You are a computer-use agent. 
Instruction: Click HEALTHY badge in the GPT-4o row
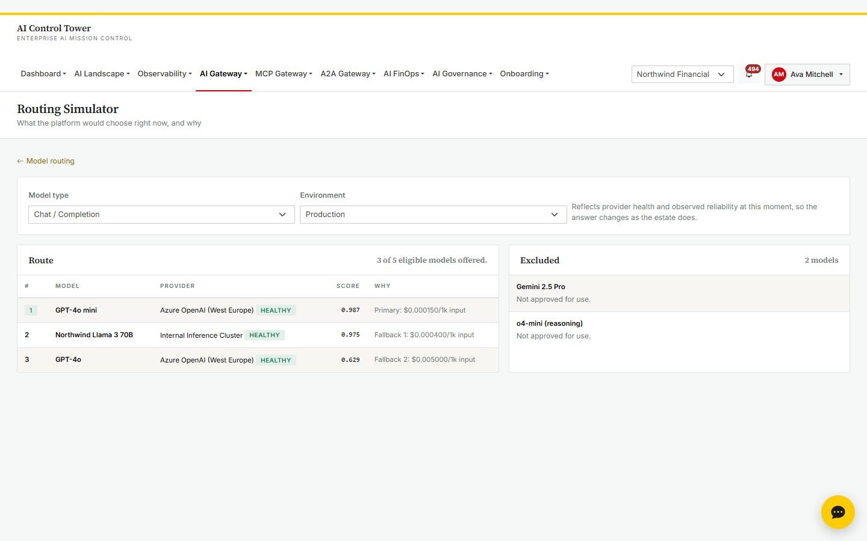(x=276, y=360)
